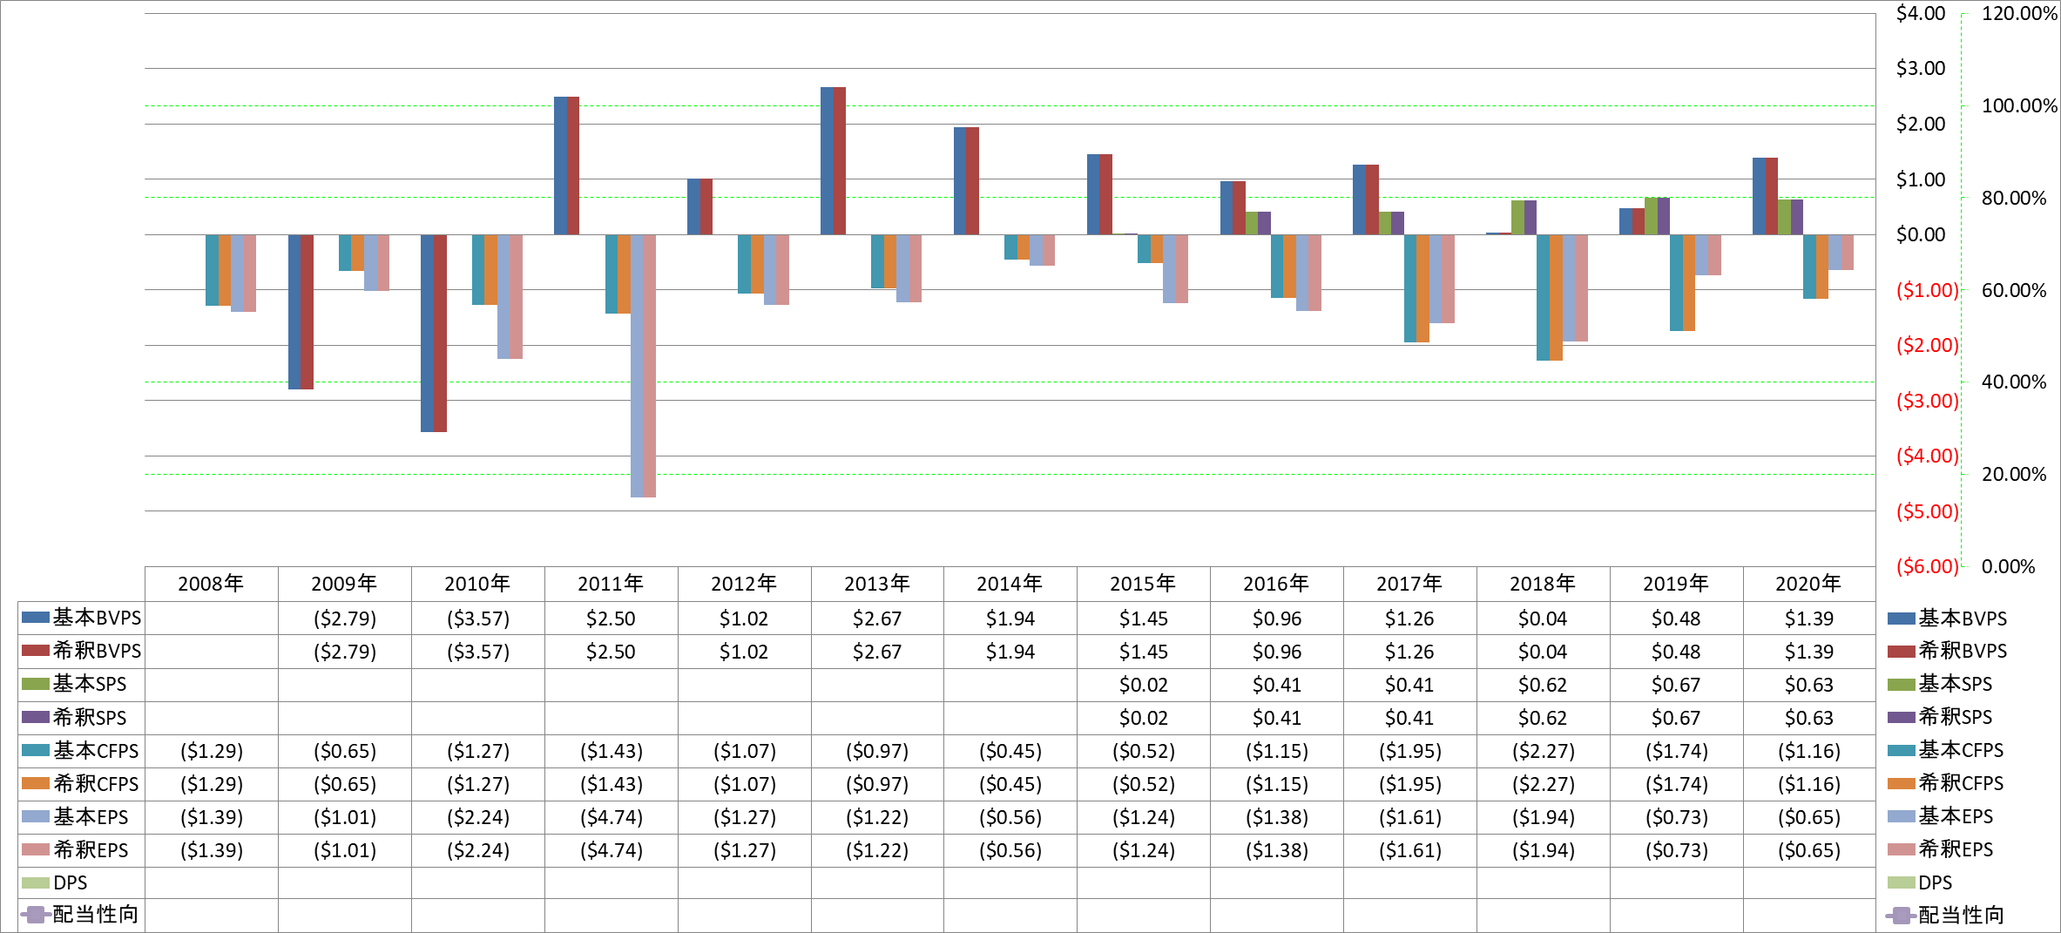
Task: Select the 2009年 基本BVPS blue negative bar
Action: tap(294, 312)
